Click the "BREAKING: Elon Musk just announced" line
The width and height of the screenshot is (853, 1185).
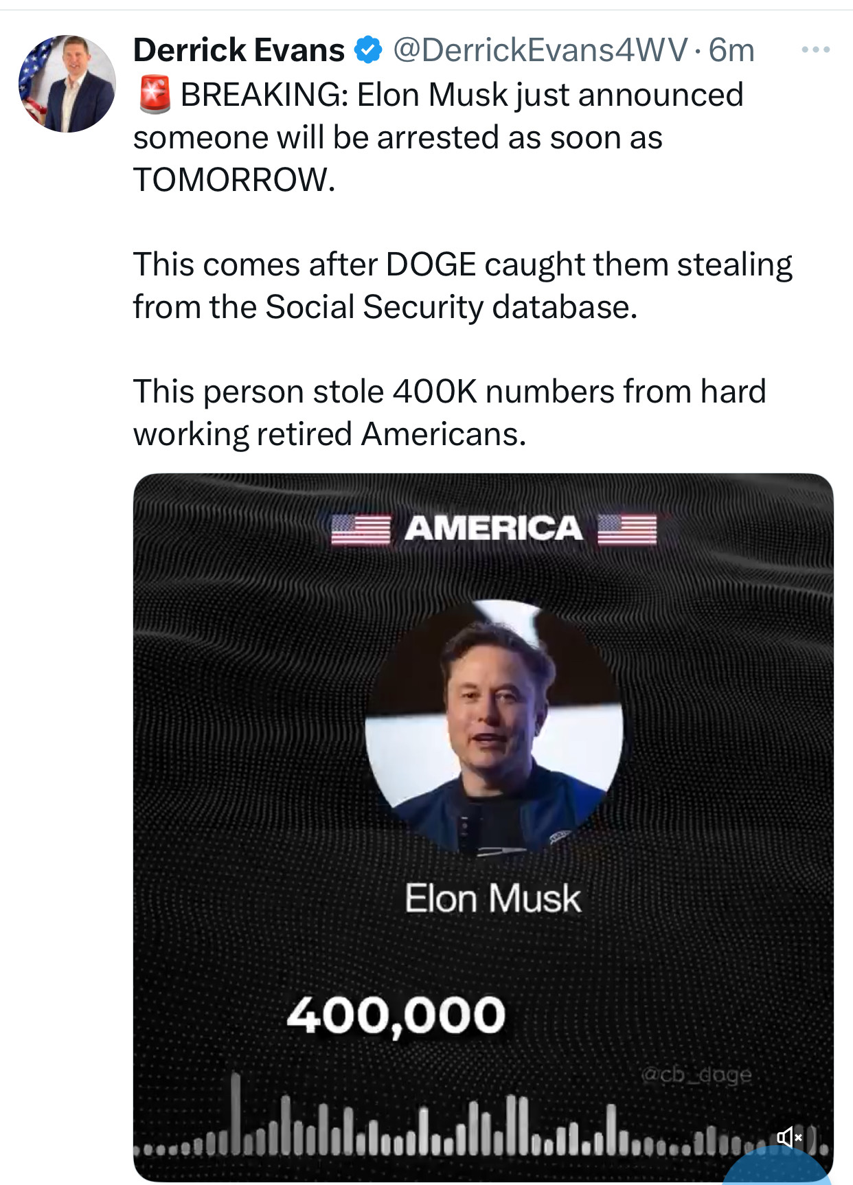[462, 95]
